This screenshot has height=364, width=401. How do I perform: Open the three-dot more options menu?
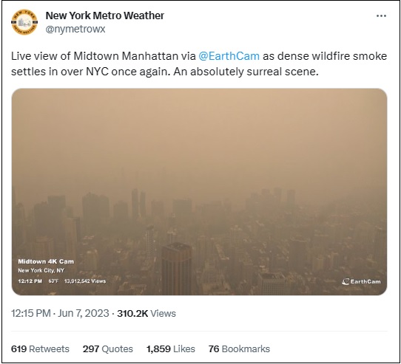(x=381, y=16)
